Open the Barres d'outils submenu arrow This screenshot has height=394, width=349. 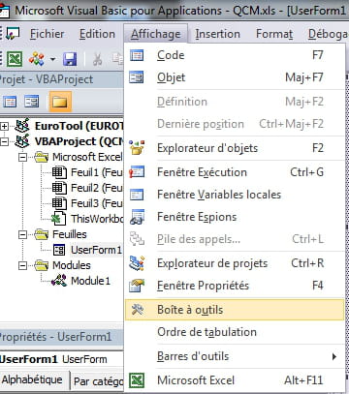click(334, 356)
